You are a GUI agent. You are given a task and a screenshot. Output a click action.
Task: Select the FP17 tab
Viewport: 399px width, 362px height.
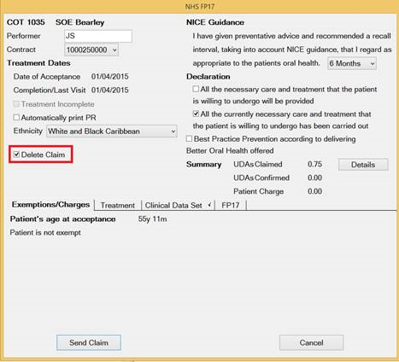click(x=231, y=205)
